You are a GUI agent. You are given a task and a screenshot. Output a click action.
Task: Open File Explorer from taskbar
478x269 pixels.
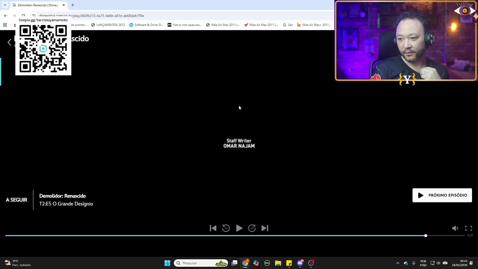(x=278, y=263)
